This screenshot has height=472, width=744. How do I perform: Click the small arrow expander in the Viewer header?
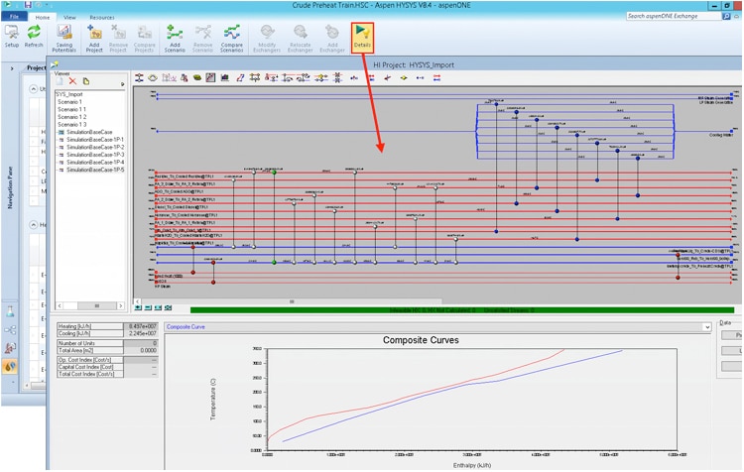[122, 84]
